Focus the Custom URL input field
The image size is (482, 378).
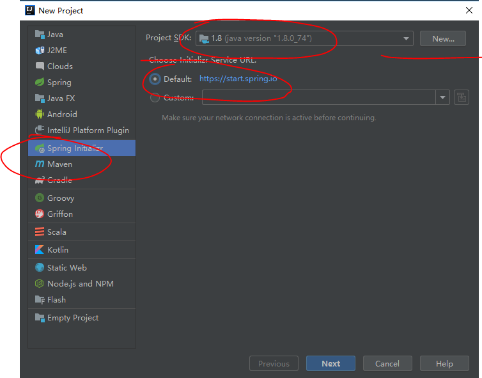pyautogui.click(x=319, y=97)
